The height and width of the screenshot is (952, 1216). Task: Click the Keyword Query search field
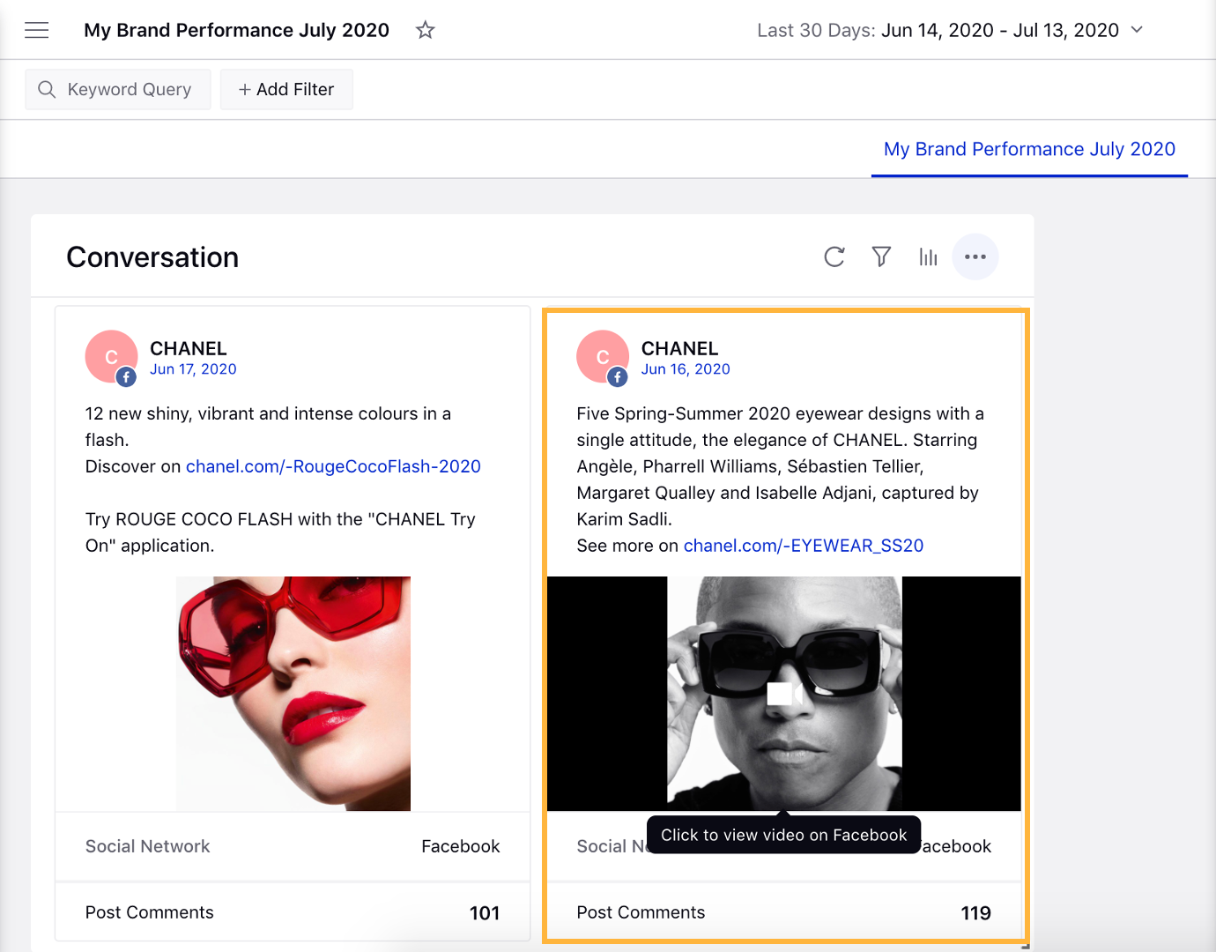point(118,89)
